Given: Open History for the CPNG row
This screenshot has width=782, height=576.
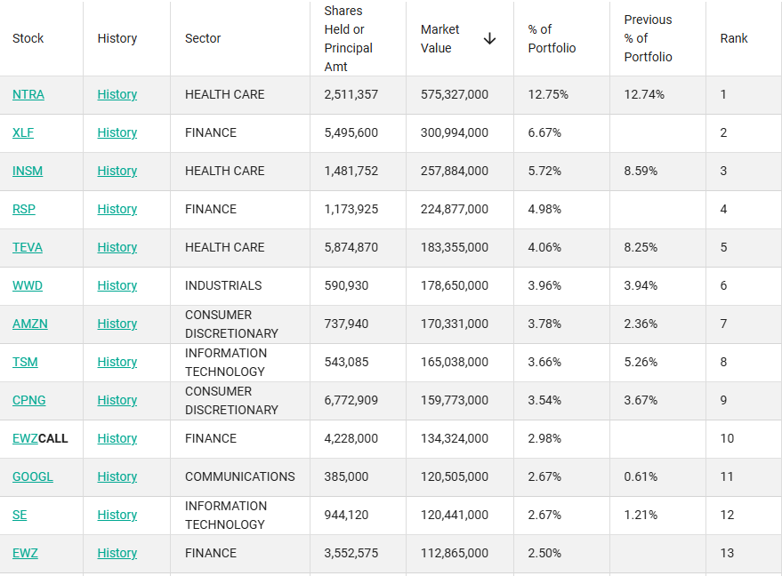Looking at the screenshot, I should click(x=117, y=400).
